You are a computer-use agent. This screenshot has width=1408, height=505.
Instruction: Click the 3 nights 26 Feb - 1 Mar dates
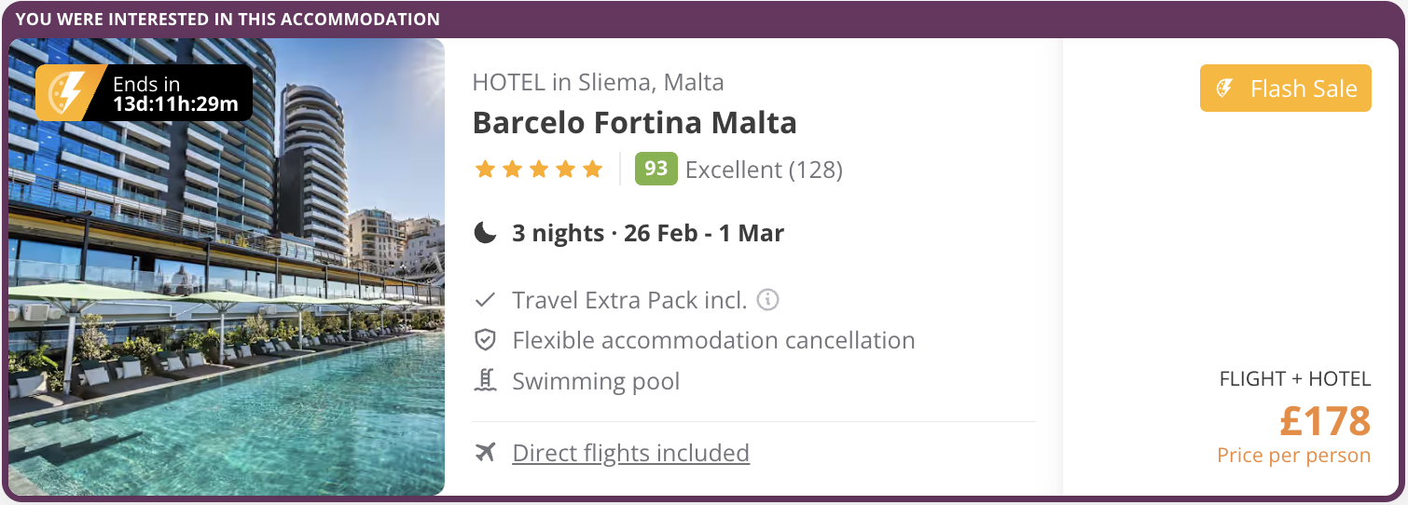[648, 233]
